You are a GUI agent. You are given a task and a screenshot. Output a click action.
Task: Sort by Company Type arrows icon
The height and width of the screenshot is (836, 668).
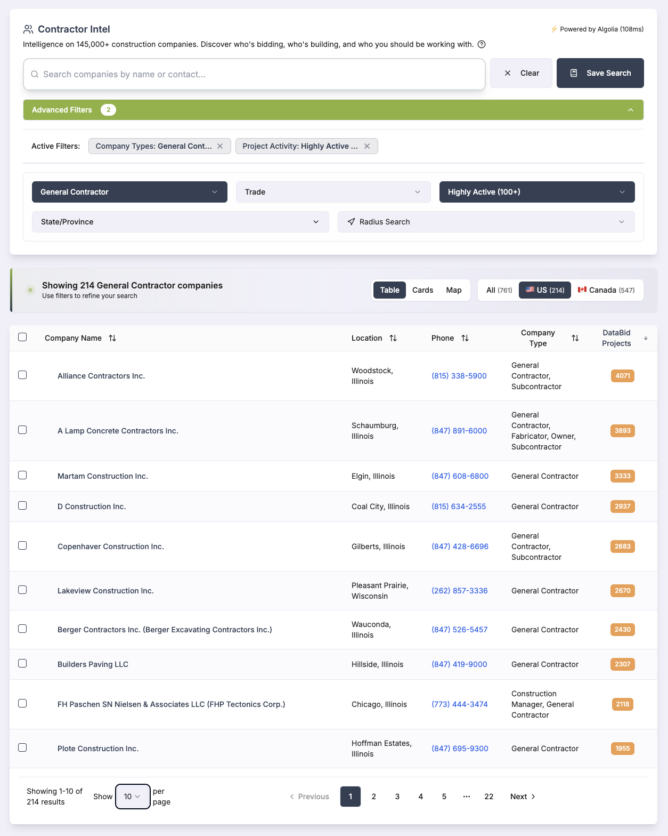(575, 338)
